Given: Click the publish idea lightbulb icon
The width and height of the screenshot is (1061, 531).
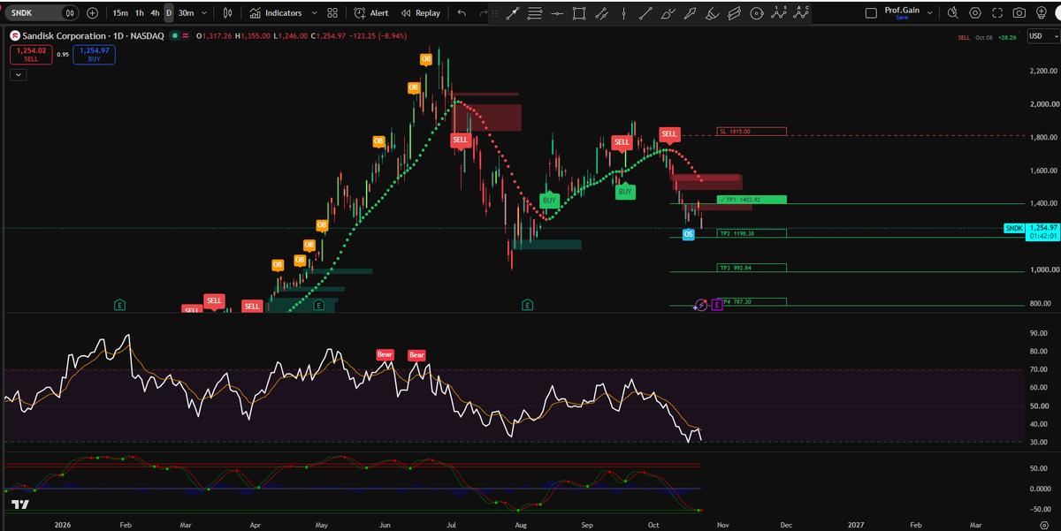Looking at the screenshot, I should tap(1042, 13).
